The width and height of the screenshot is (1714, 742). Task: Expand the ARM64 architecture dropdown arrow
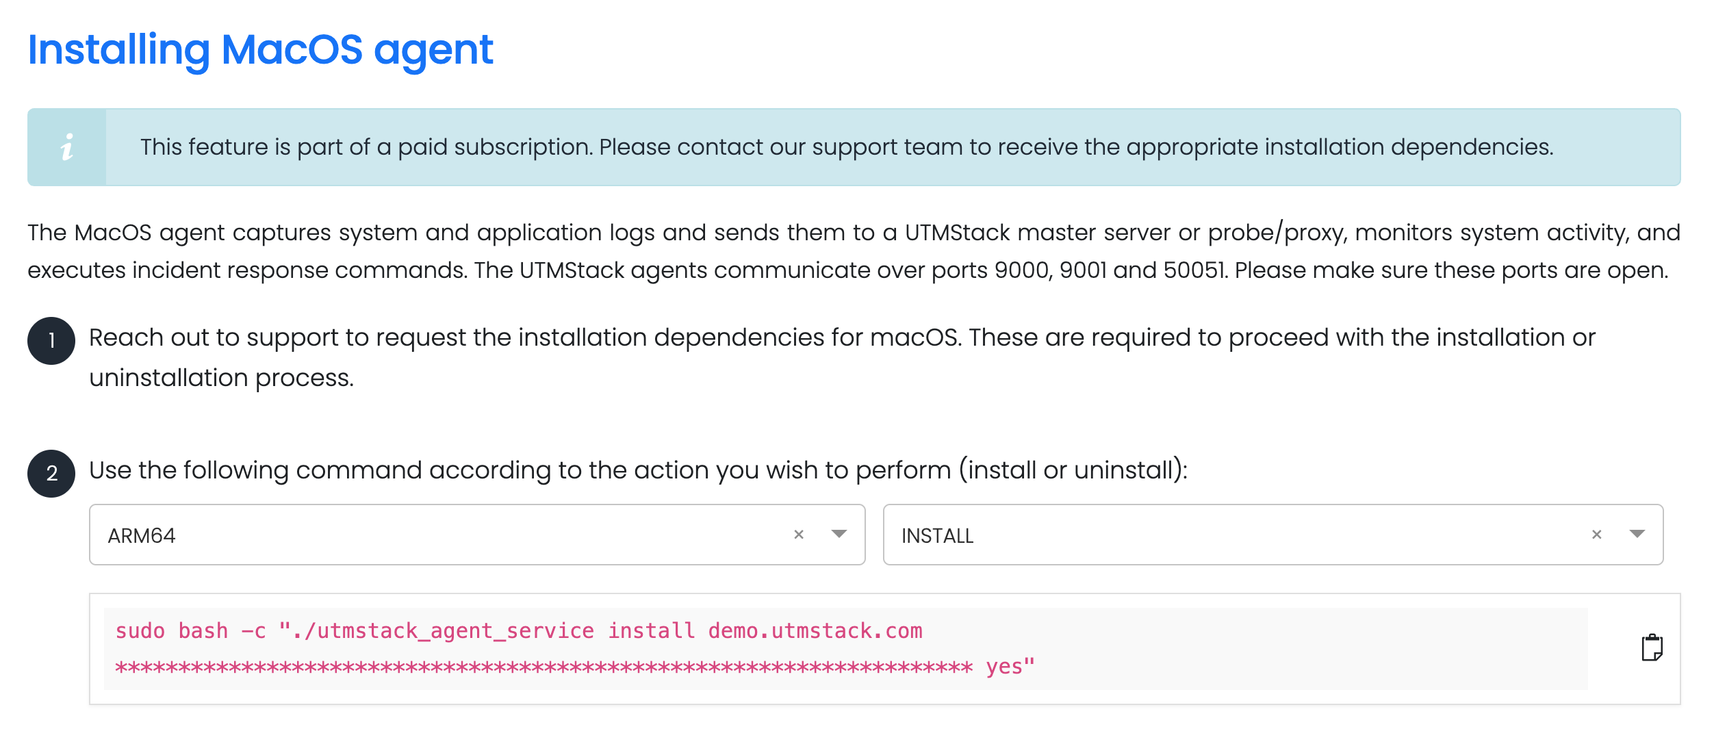coord(839,534)
